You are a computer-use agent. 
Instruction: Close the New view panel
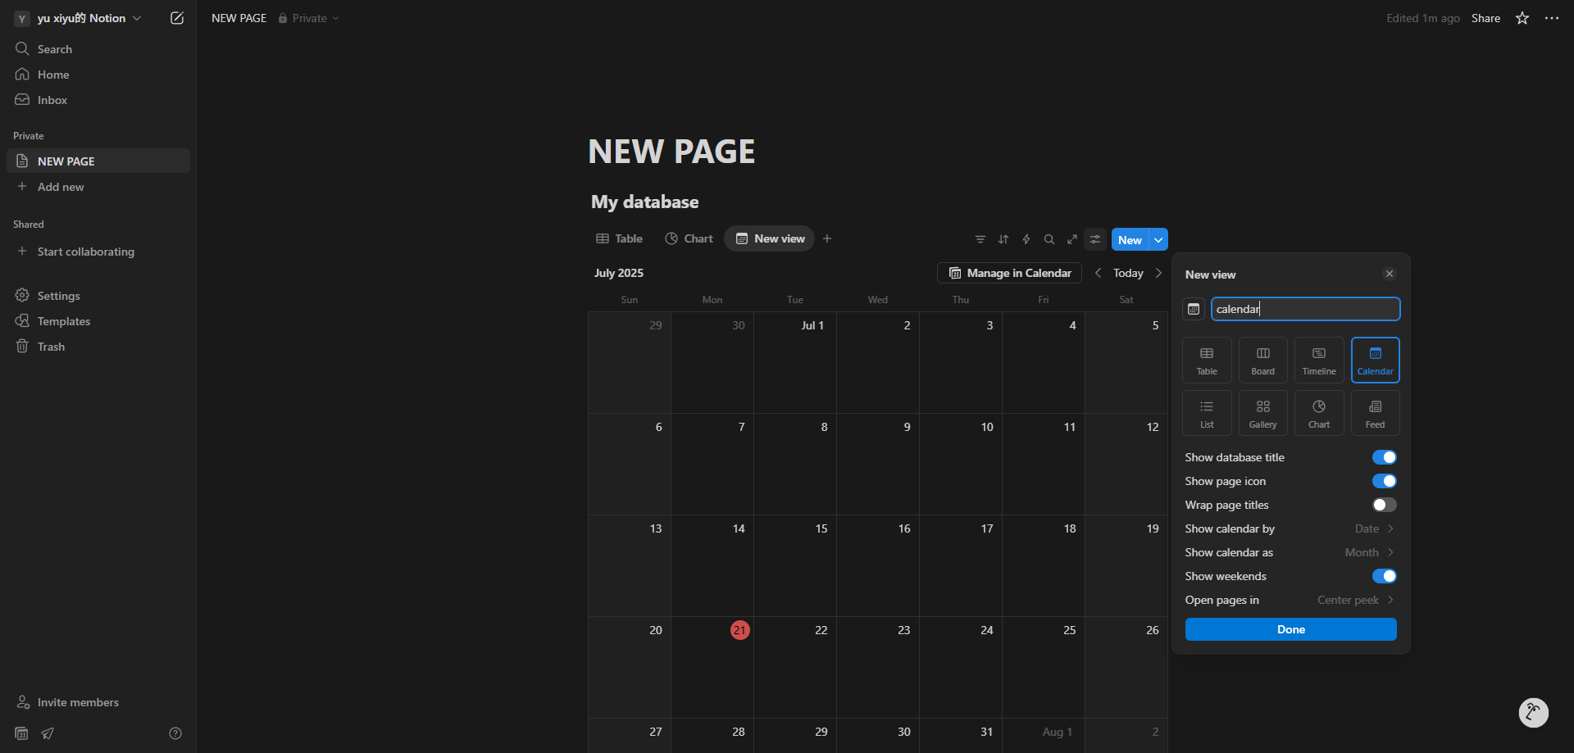1389,274
